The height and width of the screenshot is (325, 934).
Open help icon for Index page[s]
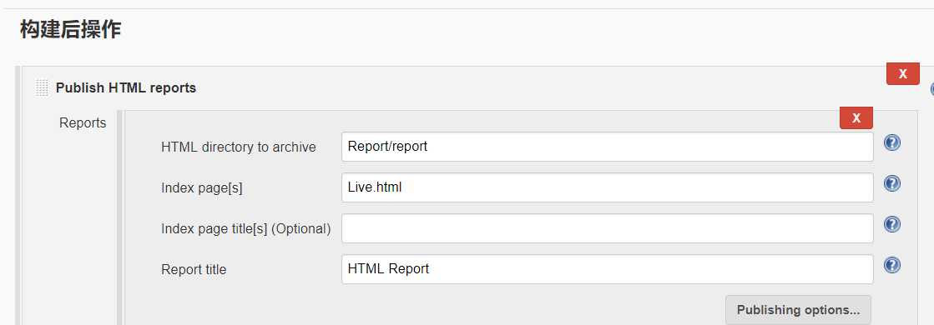[891, 184]
